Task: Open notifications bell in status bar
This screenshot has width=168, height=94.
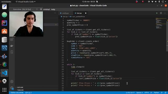Action: click(165, 93)
